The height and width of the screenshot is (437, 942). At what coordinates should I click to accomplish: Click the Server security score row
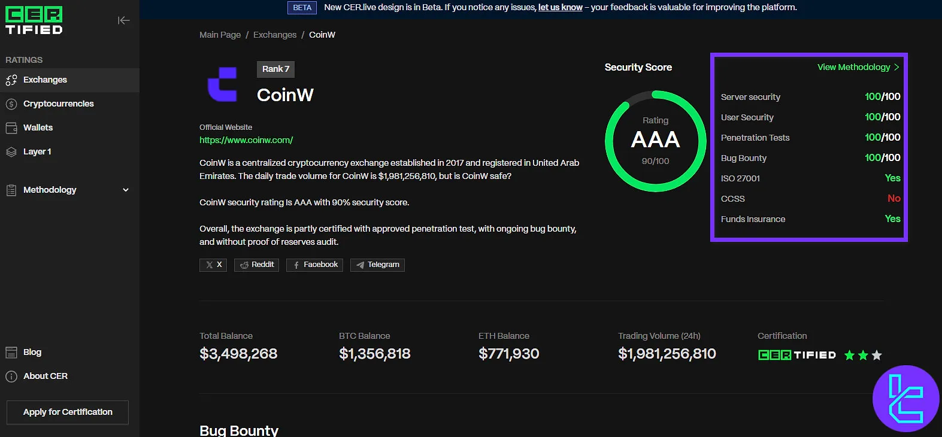tap(810, 96)
